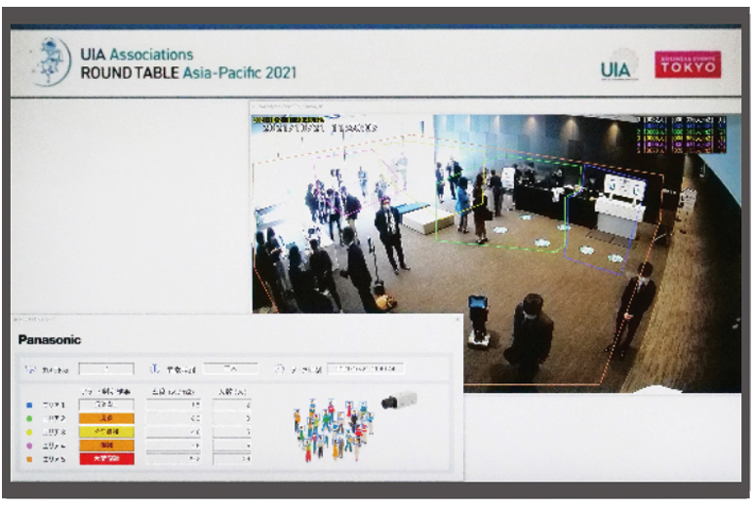The height and width of the screenshot is (507, 753).
Task: Click the clock icon in the panel's top row
Action: (279, 370)
